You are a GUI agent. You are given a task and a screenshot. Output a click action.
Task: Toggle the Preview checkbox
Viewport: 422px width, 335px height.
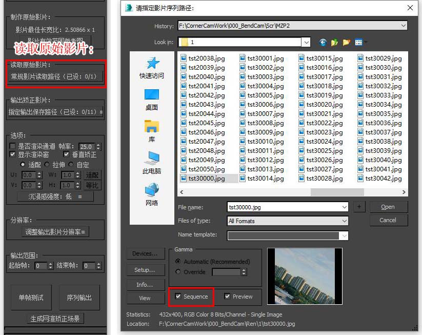coord(227,297)
